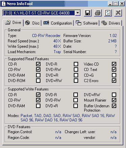Click the Tray load mechanism value

click(x=57, y=52)
